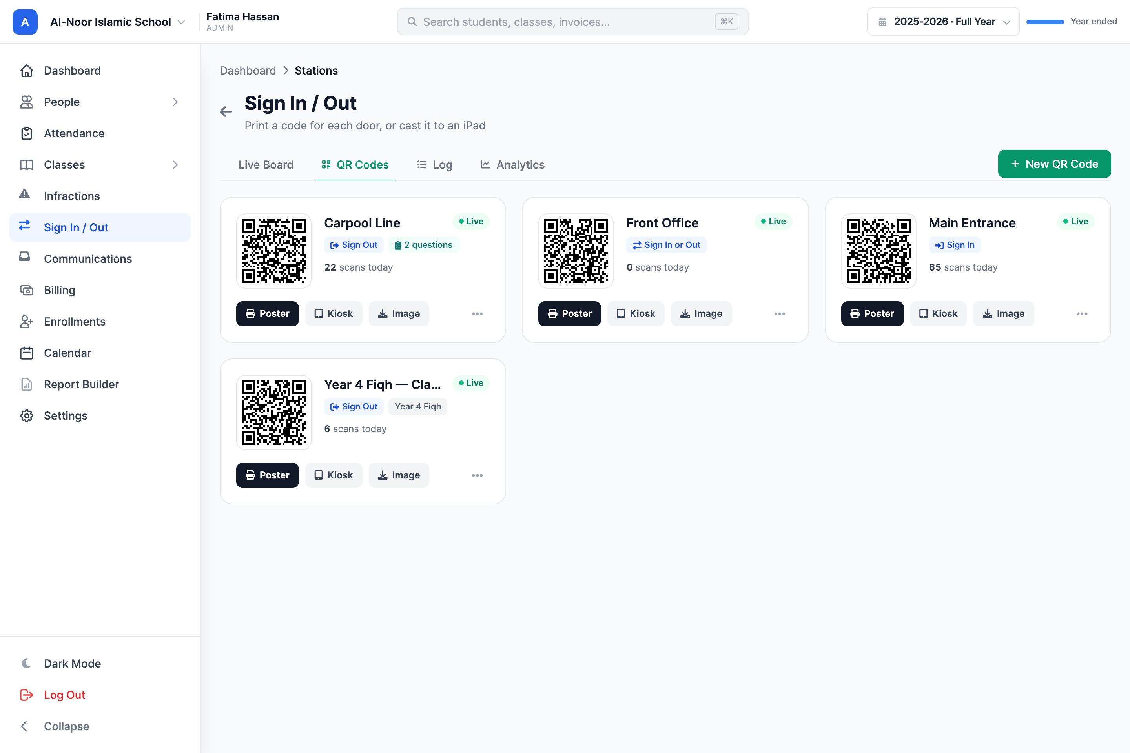This screenshot has width=1130, height=753.
Task: Open Billing from the sidebar
Action: pyautogui.click(x=100, y=290)
